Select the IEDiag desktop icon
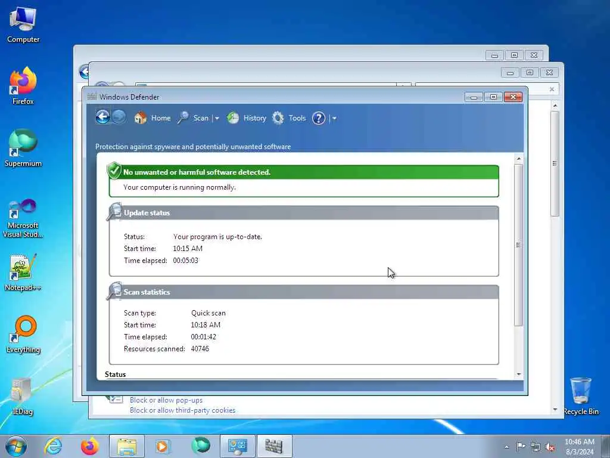This screenshot has height=458, width=610. pyautogui.click(x=23, y=397)
